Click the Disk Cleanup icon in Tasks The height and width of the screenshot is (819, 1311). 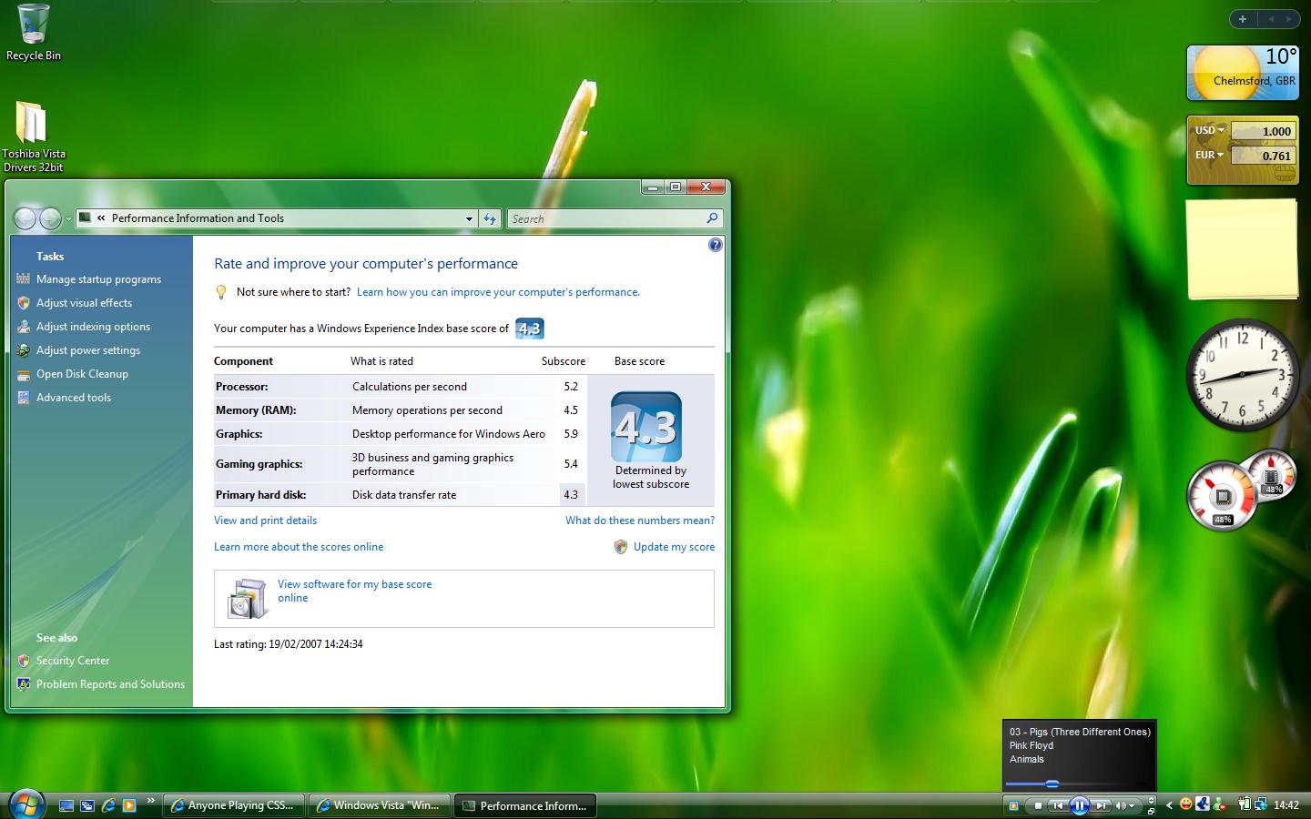point(24,374)
